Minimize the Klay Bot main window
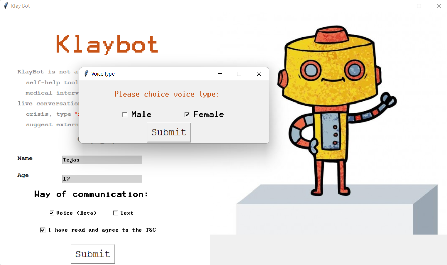The image size is (447, 265). 400,6
